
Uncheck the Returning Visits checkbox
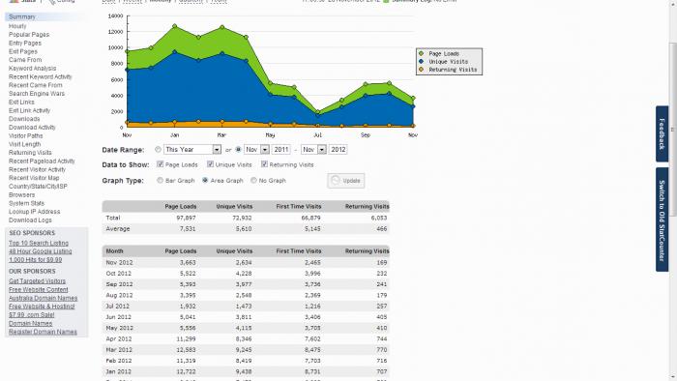tap(264, 164)
